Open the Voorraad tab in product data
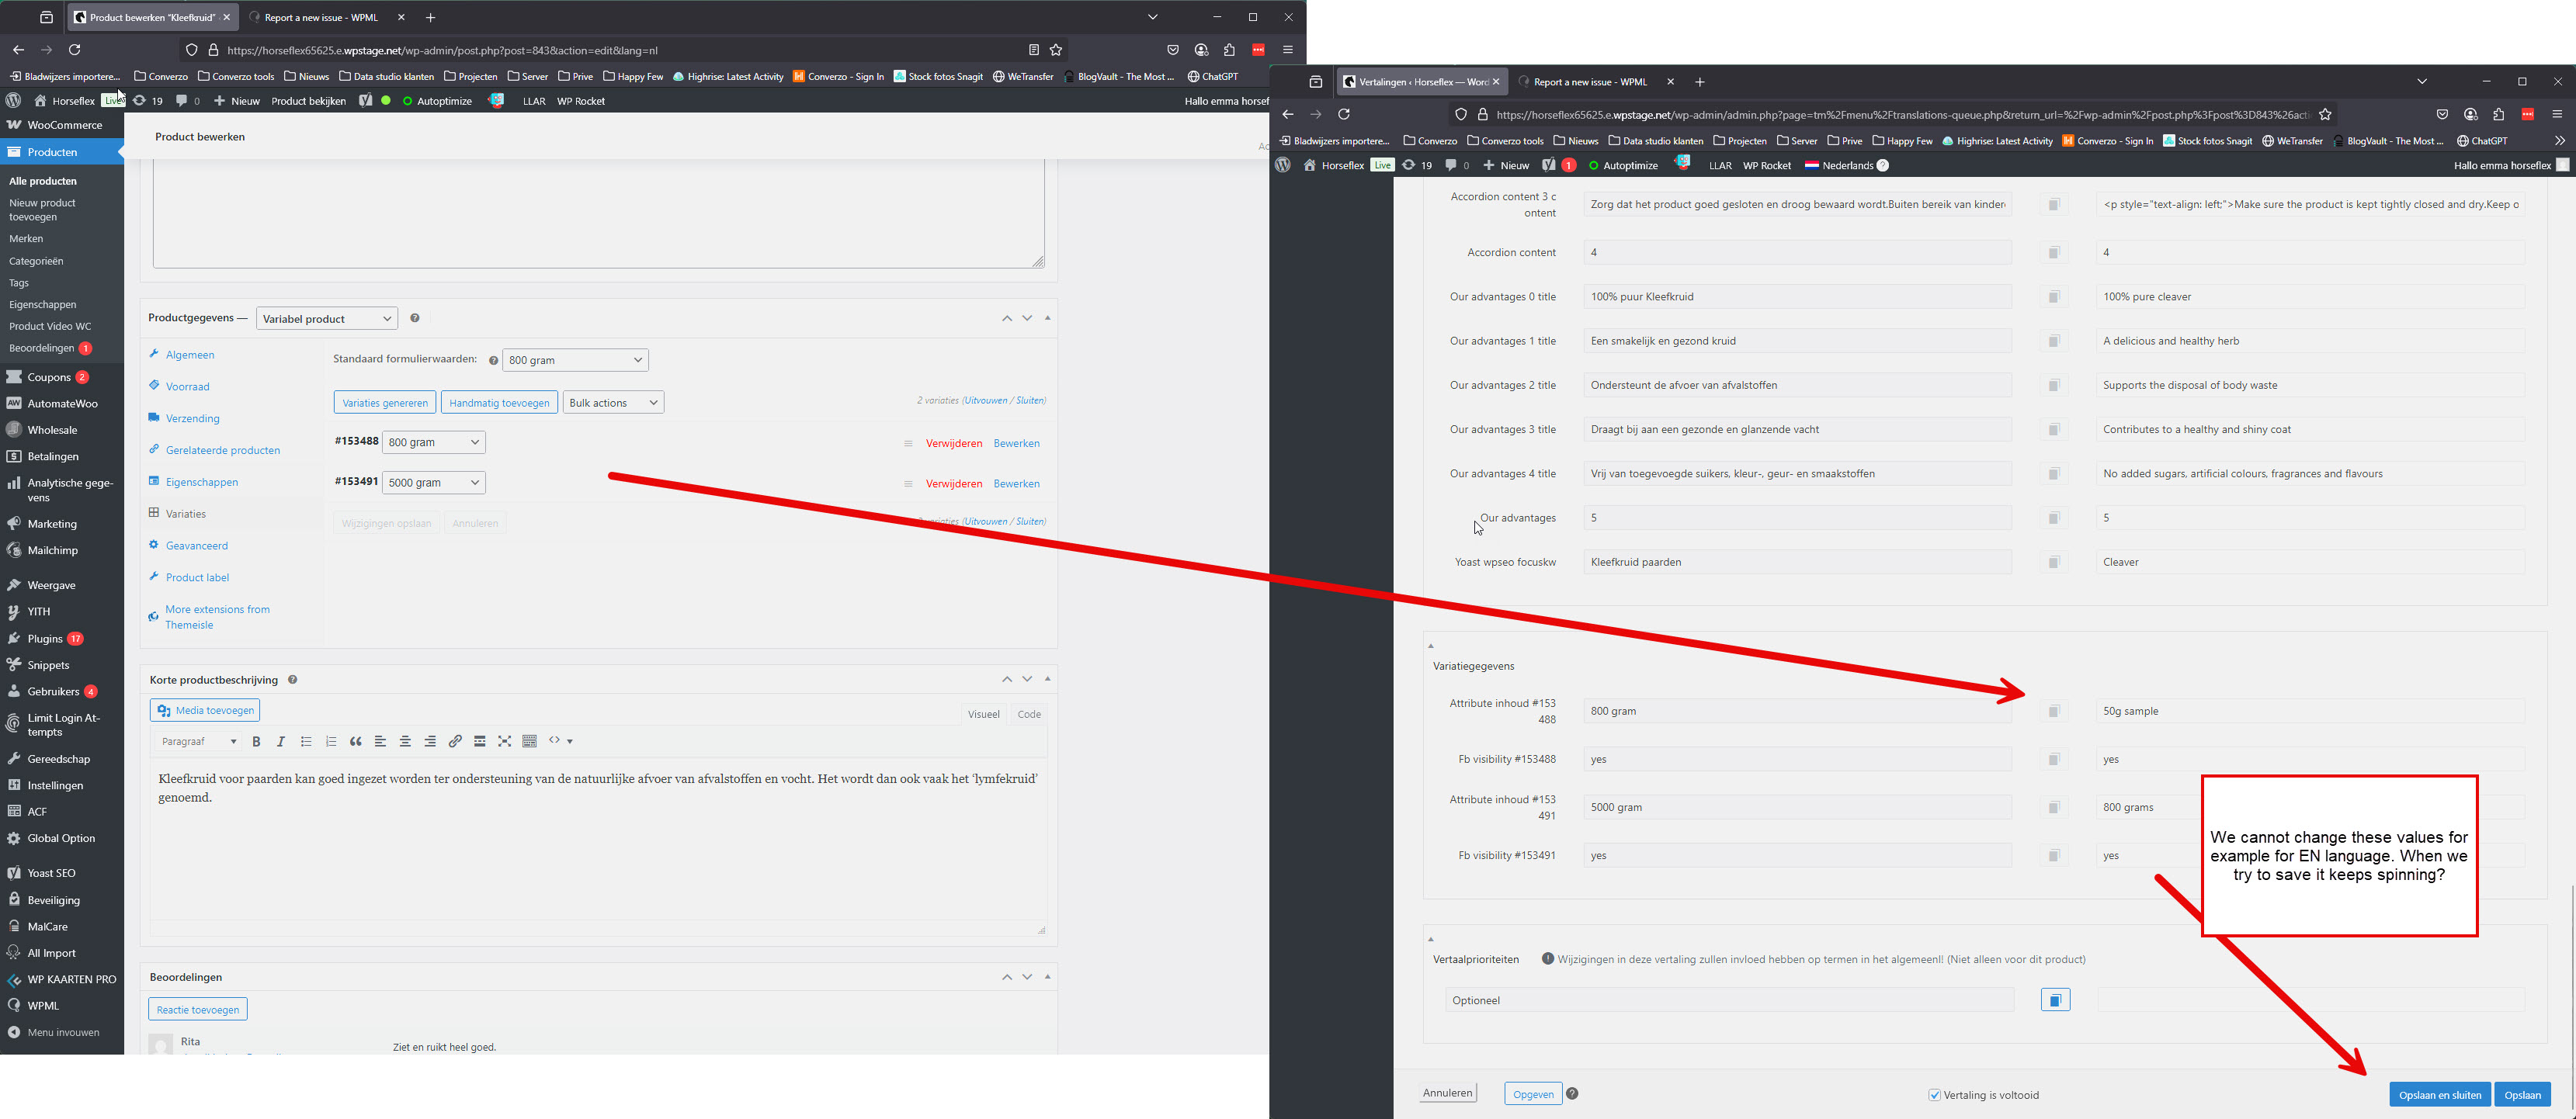The height and width of the screenshot is (1119, 2576). click(x=188, y=386)
